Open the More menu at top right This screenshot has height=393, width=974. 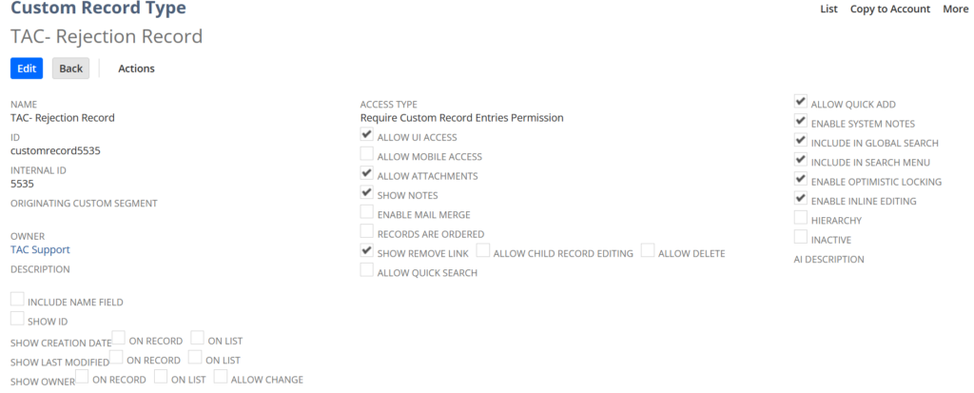pos(955,9)
